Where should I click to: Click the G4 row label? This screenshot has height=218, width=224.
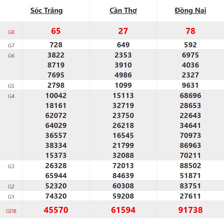click(11, 96)
